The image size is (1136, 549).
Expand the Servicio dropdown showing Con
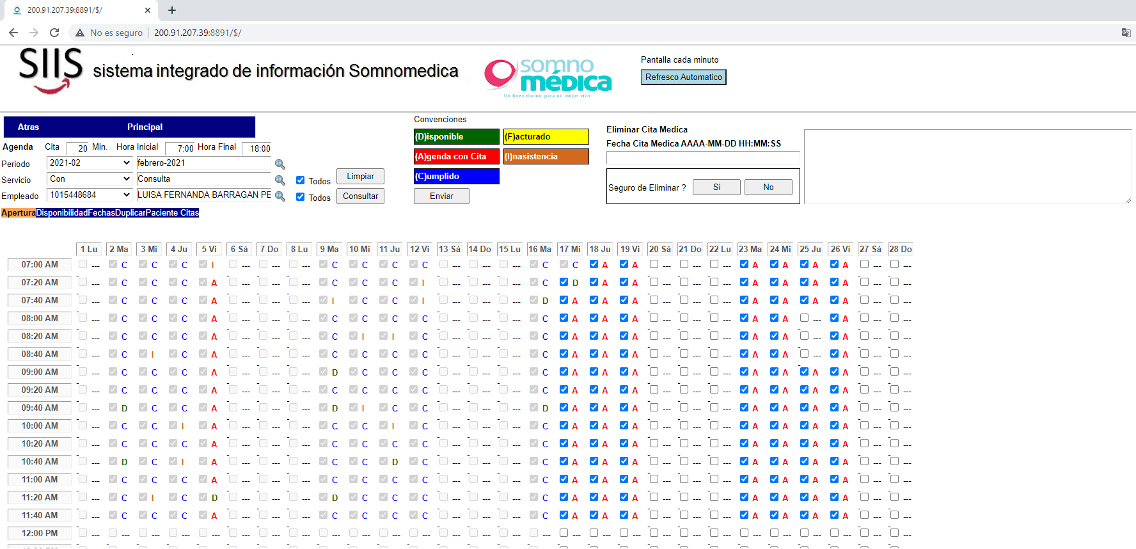[90, 179]
